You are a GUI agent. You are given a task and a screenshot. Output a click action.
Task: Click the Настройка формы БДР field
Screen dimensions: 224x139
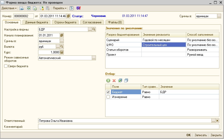click(63, 29)
